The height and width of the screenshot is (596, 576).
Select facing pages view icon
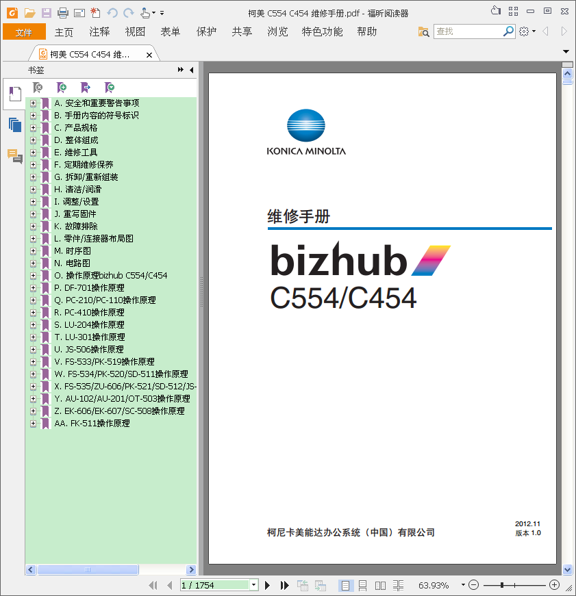click(x=380, y=585)
